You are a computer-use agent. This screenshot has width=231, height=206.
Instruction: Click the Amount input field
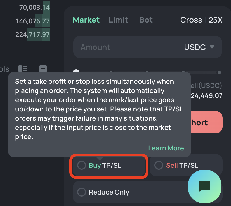point(126,47)
